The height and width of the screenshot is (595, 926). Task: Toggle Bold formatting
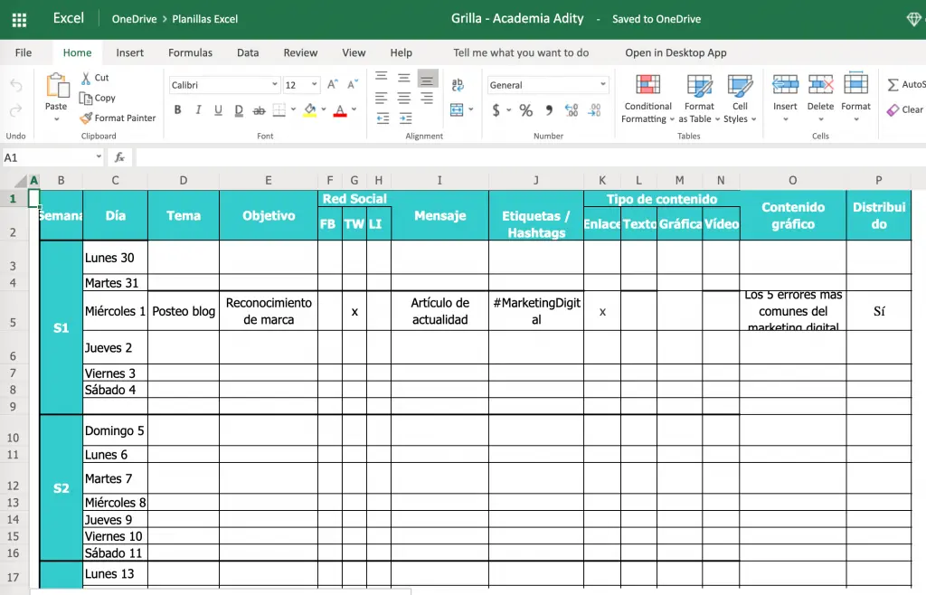[x=178, y=109]
